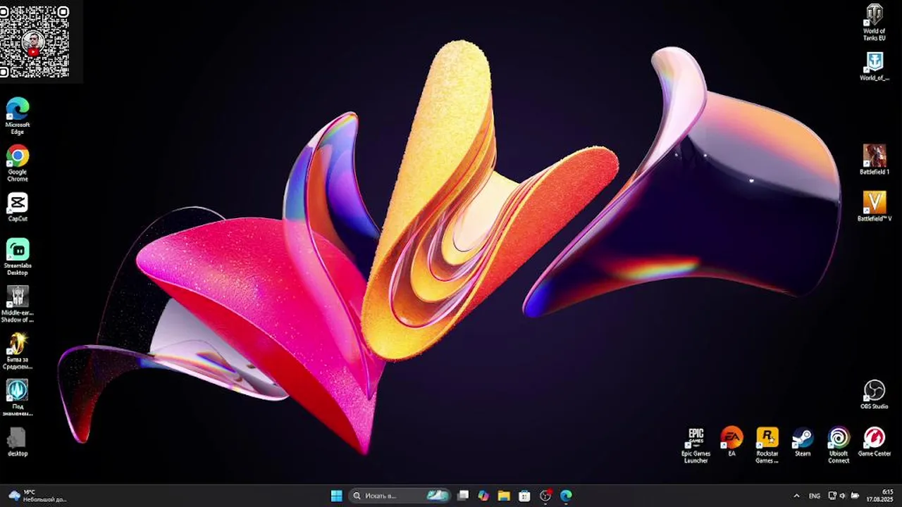Click the QR code image
The height and width of the screenshot is (507, 902).
(x=35, y=42)
